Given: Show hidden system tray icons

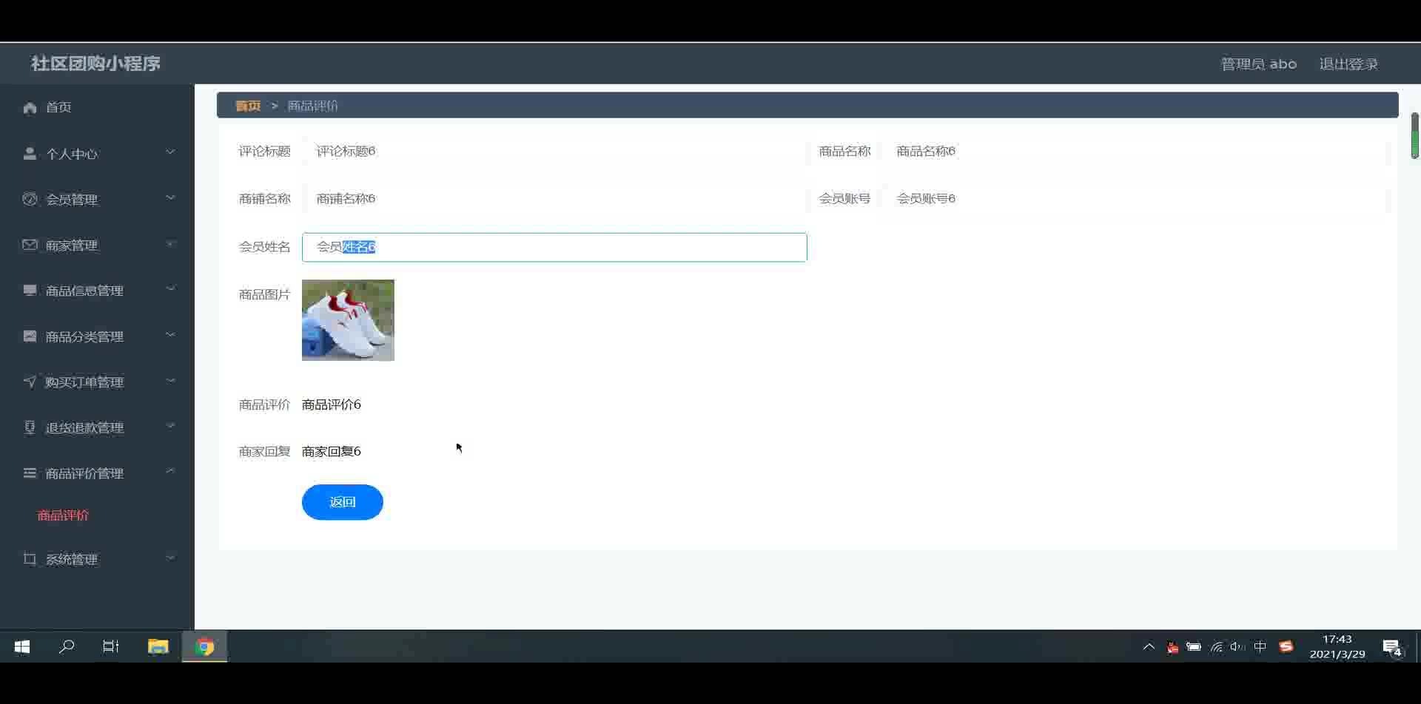Looking at the screenshot, I should pos(1149,647).
